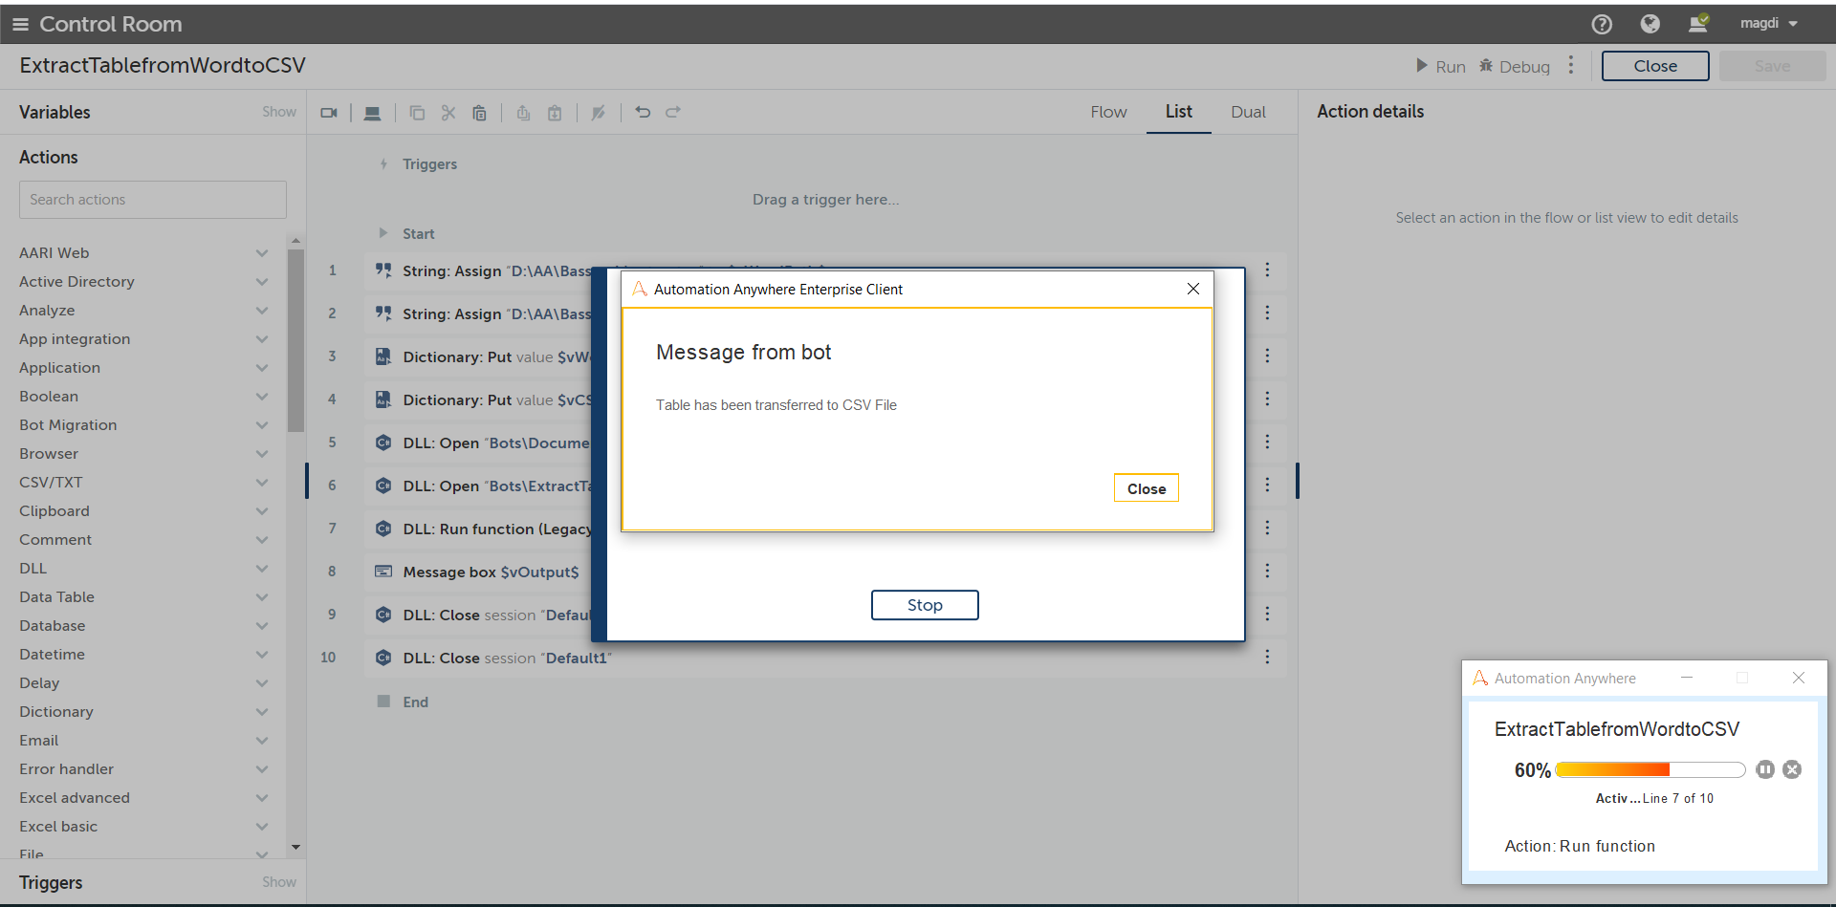Viewport: 1836px width, 907px height.
Task: Click the Actions list scrollbar thumb
Action: coord(295,341)
